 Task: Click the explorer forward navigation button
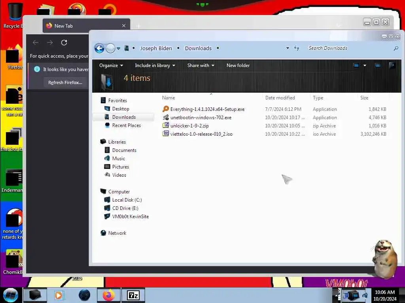111,48
